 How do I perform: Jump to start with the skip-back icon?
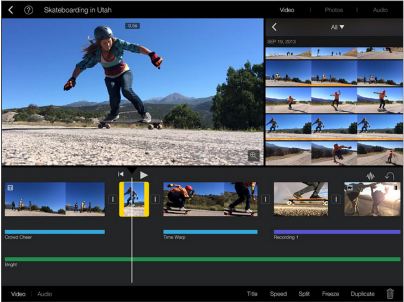click(121, 174)
